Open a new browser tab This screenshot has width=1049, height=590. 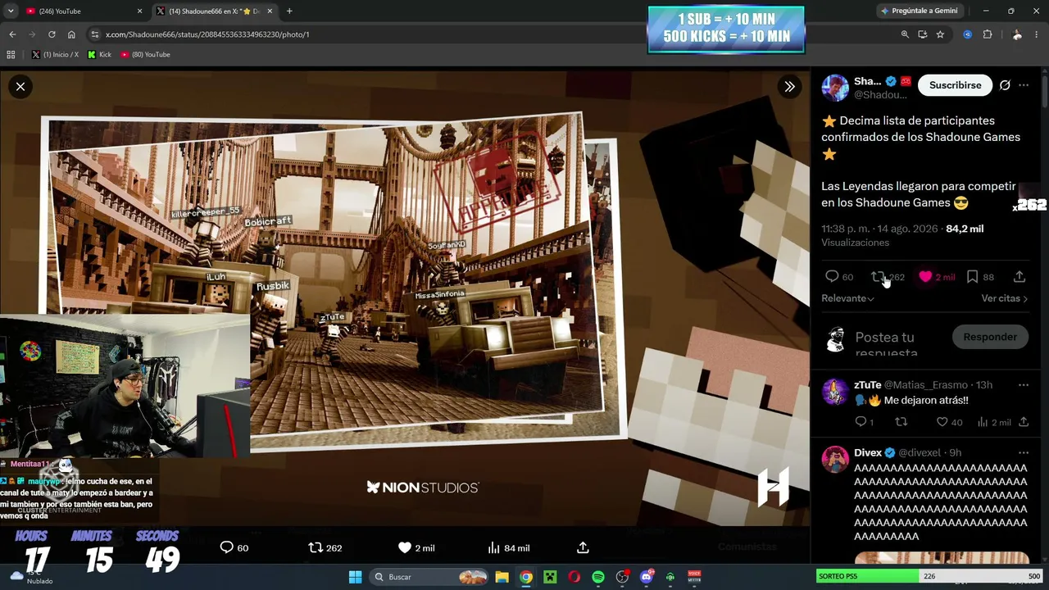coord(289,11)
